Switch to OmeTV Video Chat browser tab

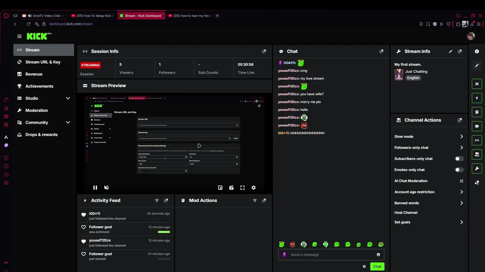click(43, 16)
